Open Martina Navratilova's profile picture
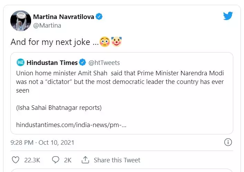The height and width of the screenshot is (172, 244). click(x=20, y=21)
